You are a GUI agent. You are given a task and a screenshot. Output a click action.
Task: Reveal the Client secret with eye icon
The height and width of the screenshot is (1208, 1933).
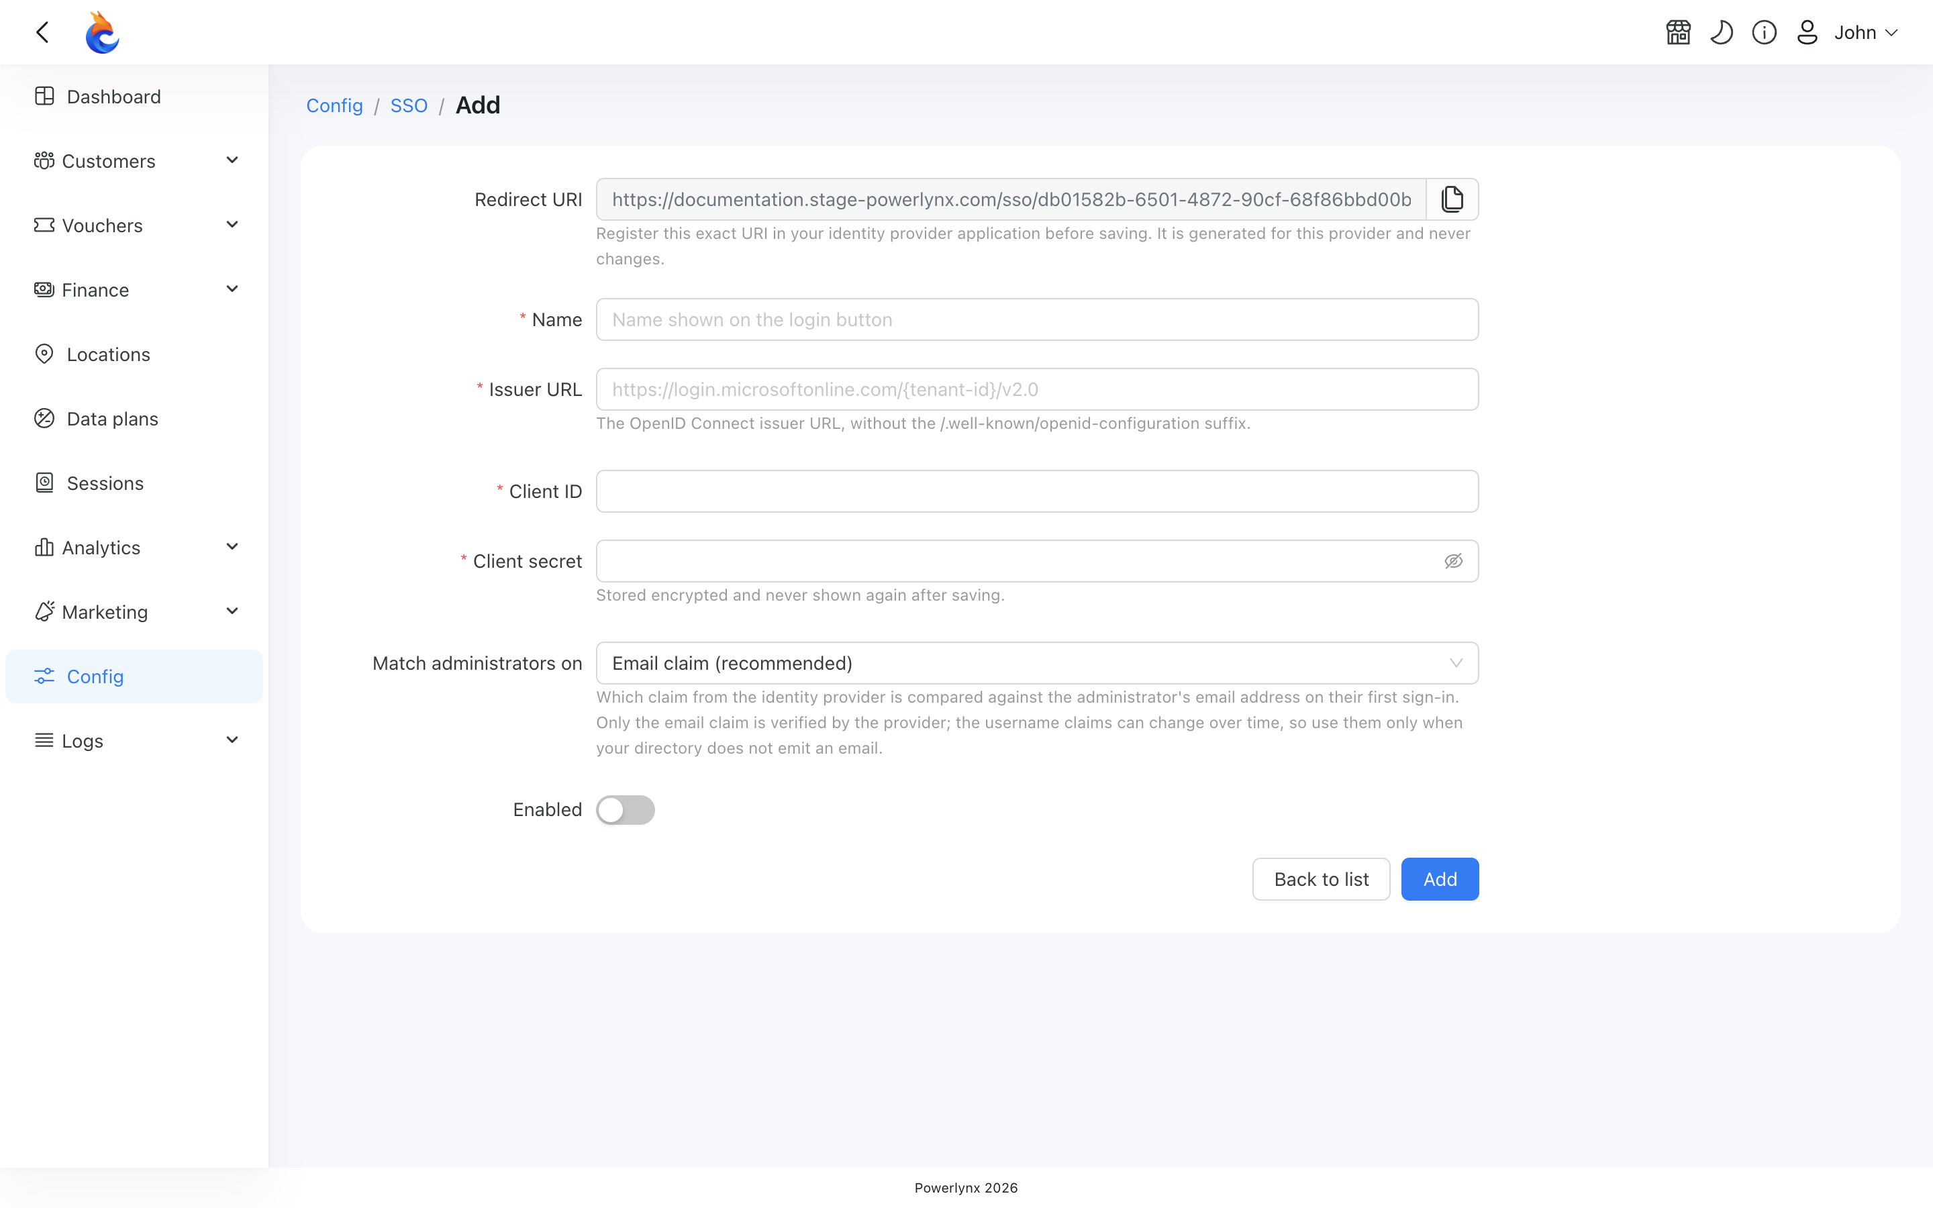(1454, 561)
